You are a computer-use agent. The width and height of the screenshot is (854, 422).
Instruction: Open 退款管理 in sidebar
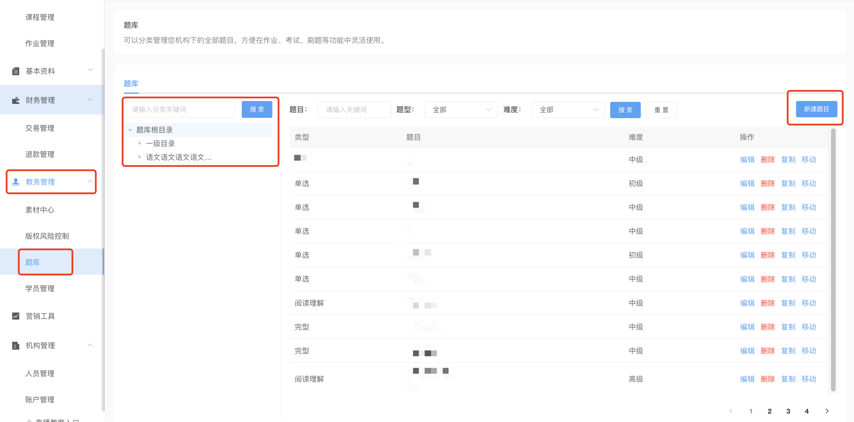40,154
